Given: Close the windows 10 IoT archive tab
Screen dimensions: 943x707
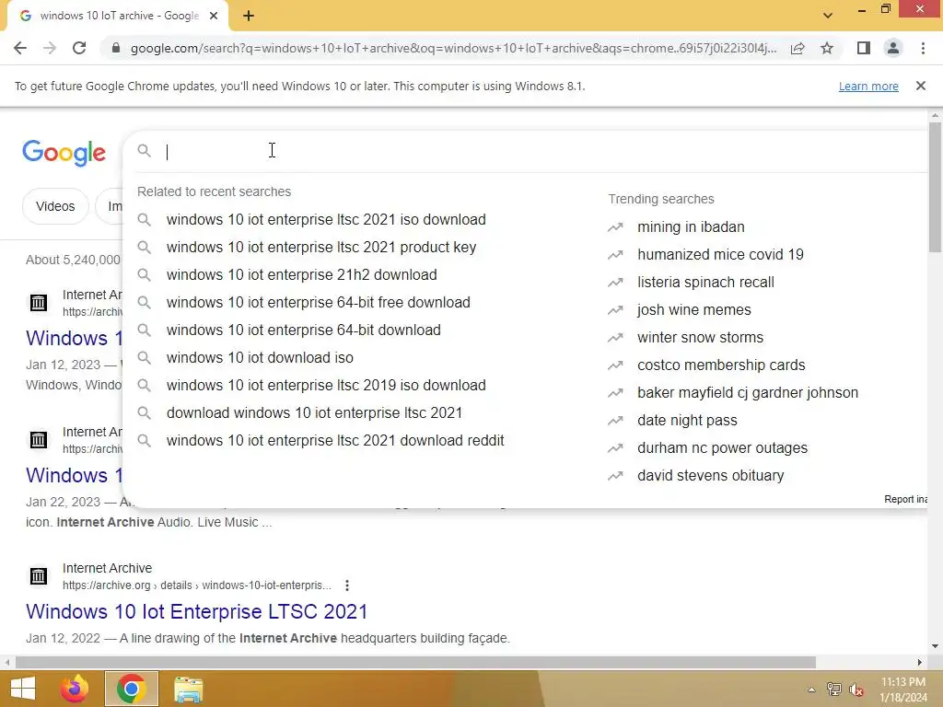Looking at the screenshot, I should tap(214, 16).
